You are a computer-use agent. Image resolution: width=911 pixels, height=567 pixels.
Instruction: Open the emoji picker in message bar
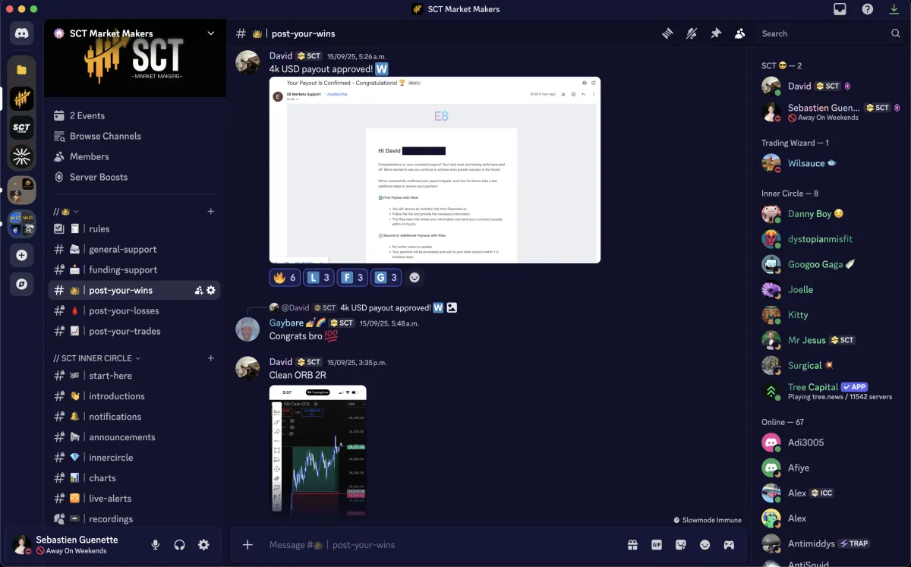point(705,544)
